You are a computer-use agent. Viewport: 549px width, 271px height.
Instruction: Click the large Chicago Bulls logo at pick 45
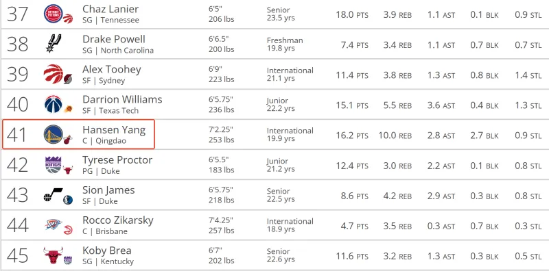click(x=54, y=255)
